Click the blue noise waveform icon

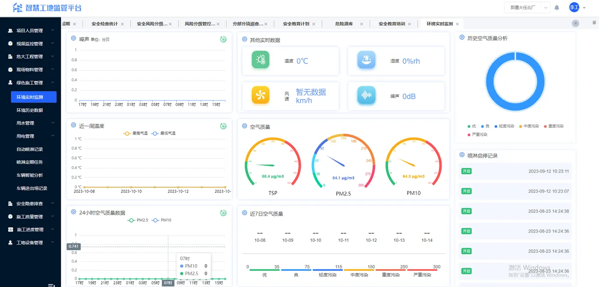366,95
